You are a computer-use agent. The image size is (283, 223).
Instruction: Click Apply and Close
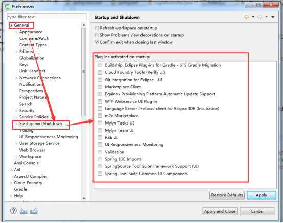[220, 211]
